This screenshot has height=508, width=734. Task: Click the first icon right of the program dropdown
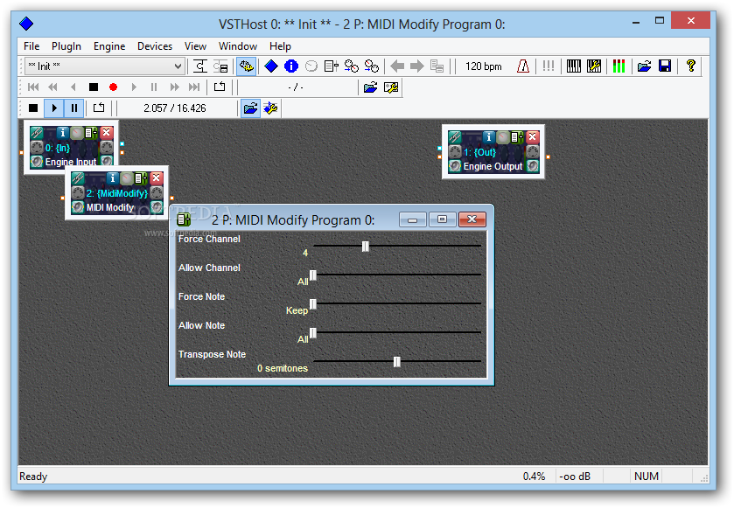click(200, 66)
